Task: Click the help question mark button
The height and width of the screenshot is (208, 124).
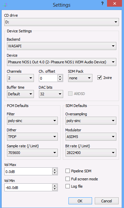Action: 102,4
